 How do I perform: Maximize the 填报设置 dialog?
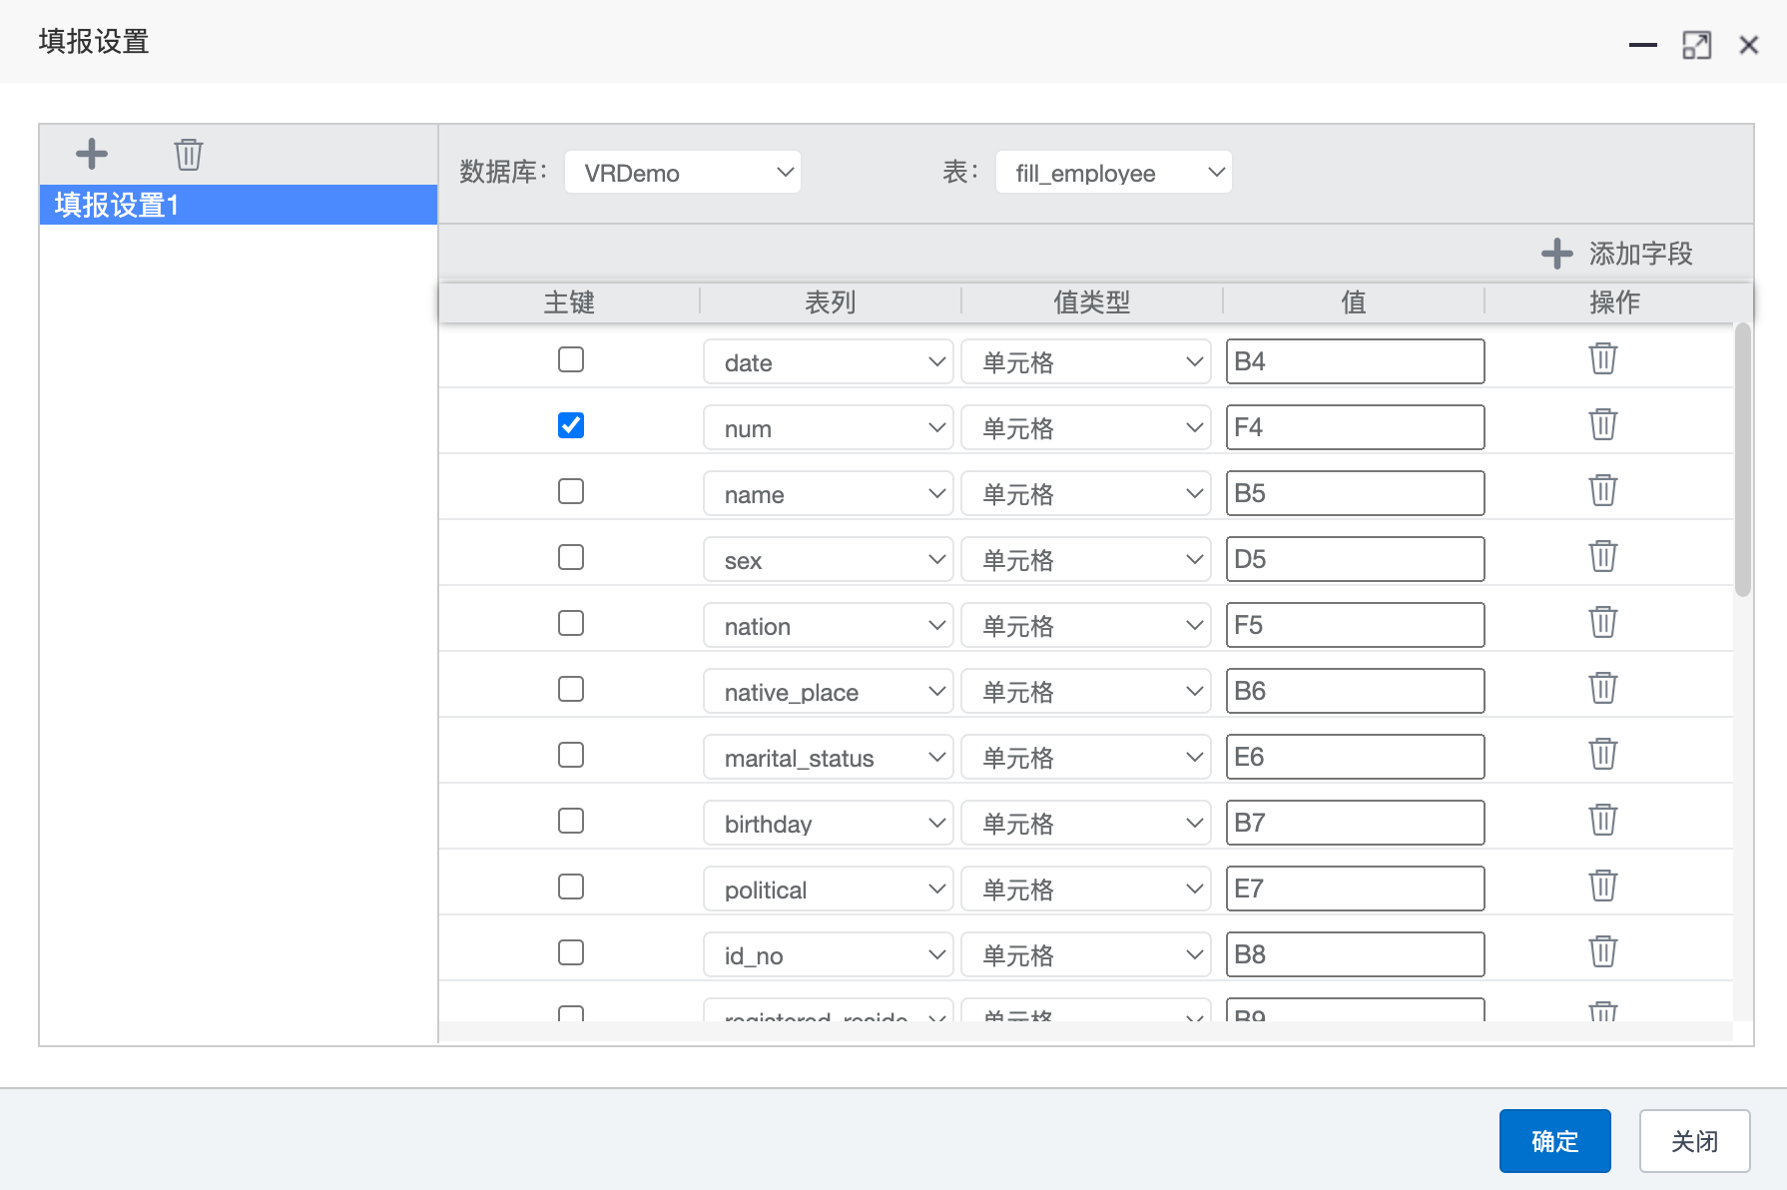coord(1696,45)
